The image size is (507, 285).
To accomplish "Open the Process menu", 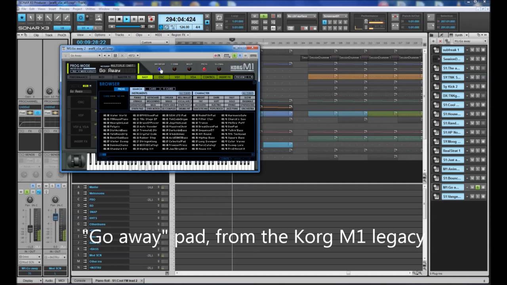I will 64,9.
